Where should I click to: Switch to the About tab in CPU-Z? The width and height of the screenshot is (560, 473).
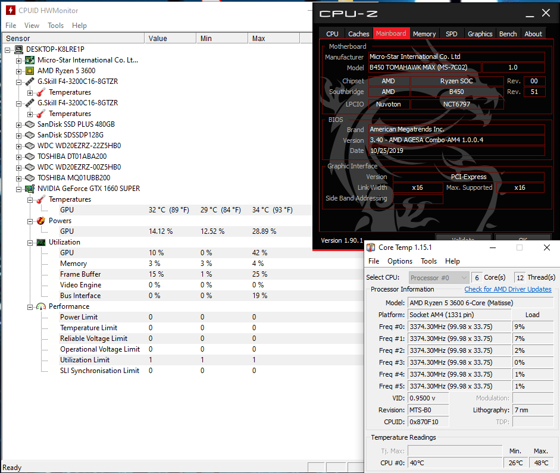[x=533, y=33]
